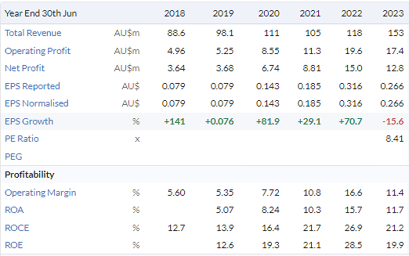The width and height of the screenshot is (409, 256).
Task: Click the 2021 year column header
Action: click(310, 14)
